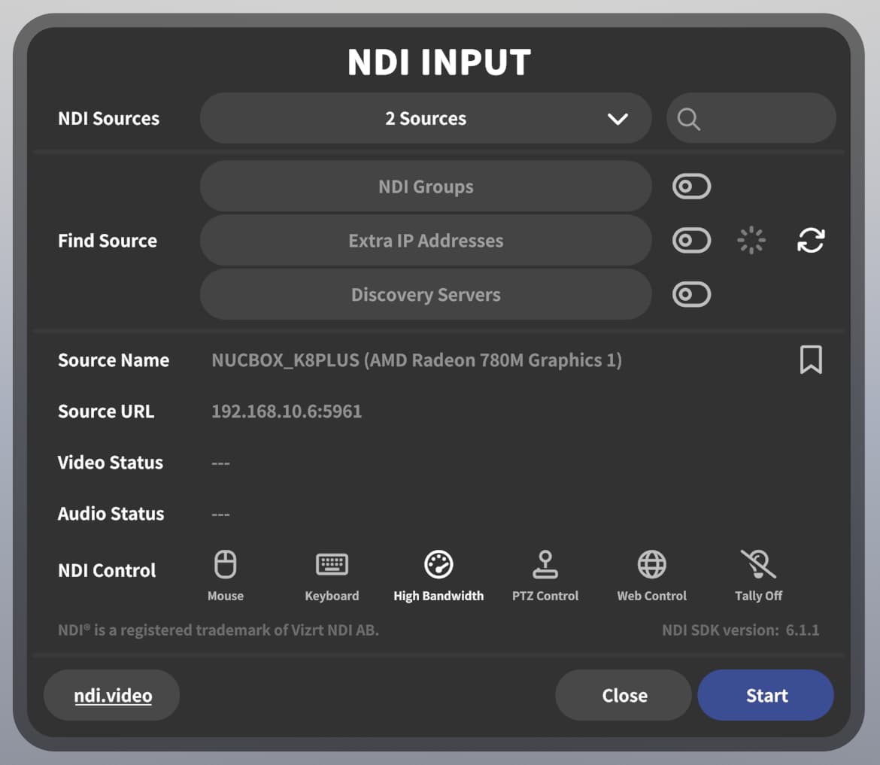Toggle the High Bandwidth icon
This screenshot has height=765, width=880.
[x=438, y=564]
